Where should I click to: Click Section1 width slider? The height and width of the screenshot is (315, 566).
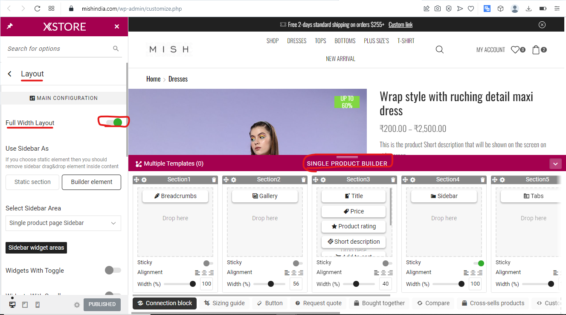(180, 284)
